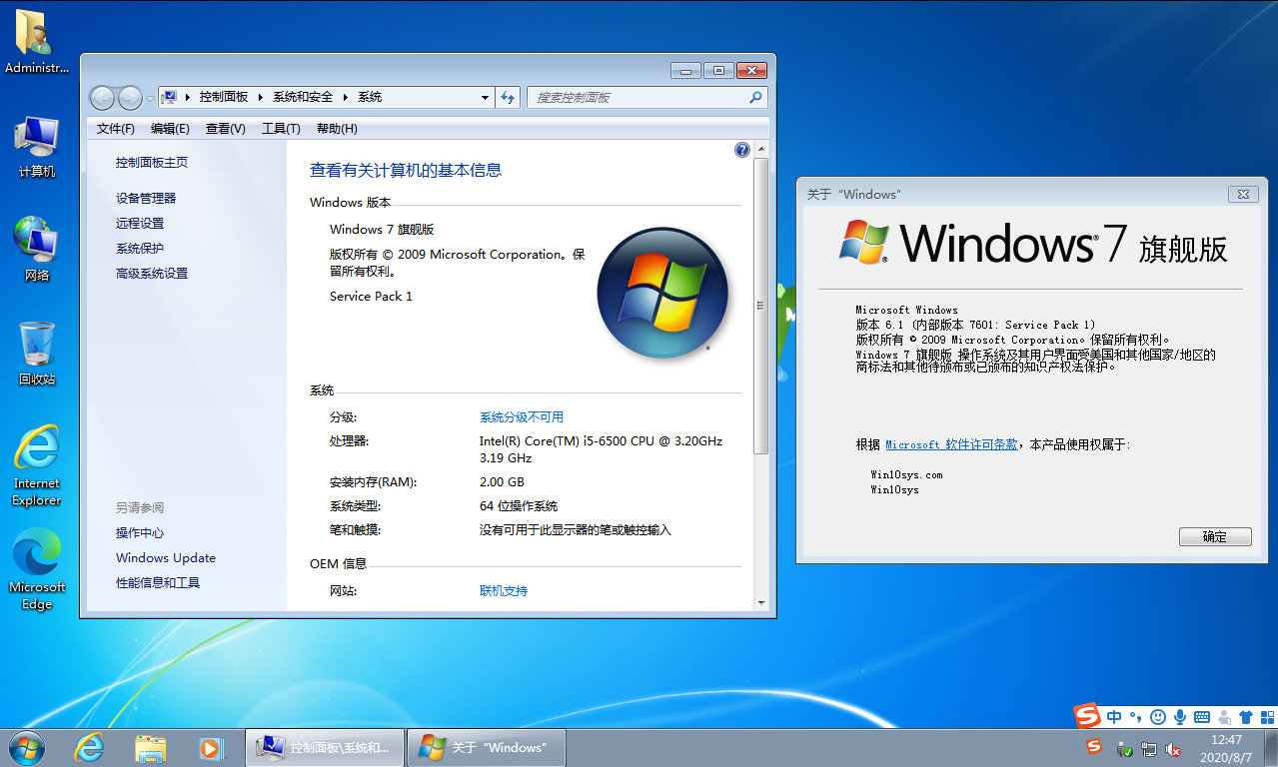Click the Sogou S logo on the input bar
Screen dimensions: 1278x767
(1087, 715)
